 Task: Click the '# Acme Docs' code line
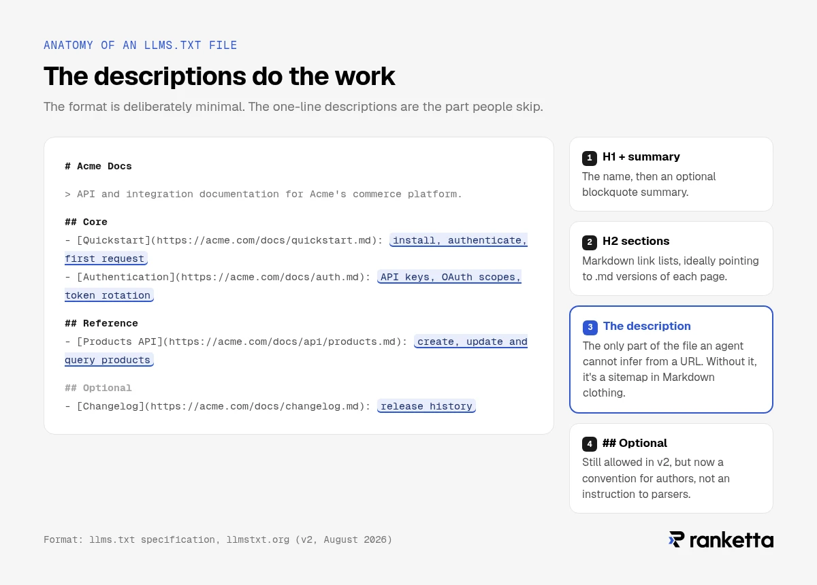(x=99, y=166)
